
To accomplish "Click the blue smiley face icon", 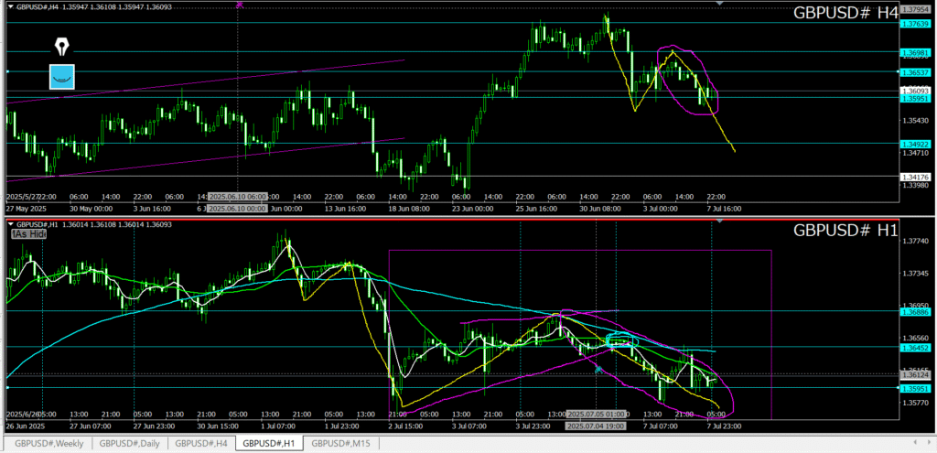I will pyautogui.click(x=62, y=77).
